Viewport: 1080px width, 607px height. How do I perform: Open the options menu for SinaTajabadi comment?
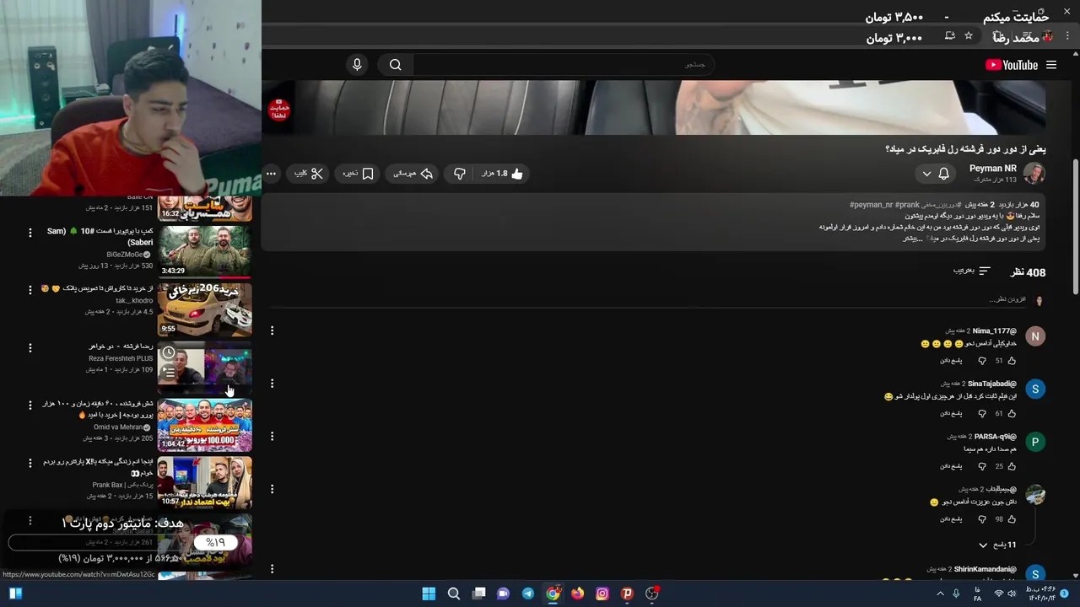[x=272, y=384]
